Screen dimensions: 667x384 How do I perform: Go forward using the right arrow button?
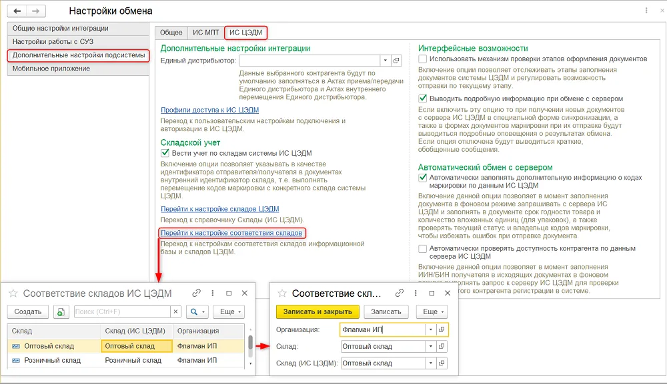point(36,11)
